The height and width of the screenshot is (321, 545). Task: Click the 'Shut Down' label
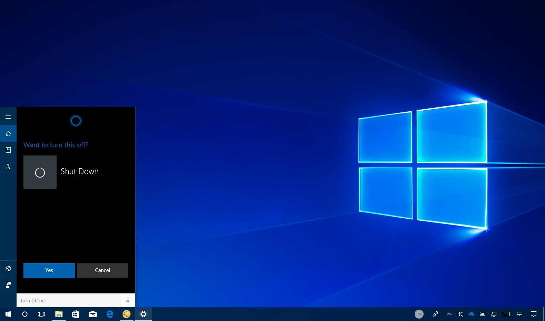pos(80,171)
